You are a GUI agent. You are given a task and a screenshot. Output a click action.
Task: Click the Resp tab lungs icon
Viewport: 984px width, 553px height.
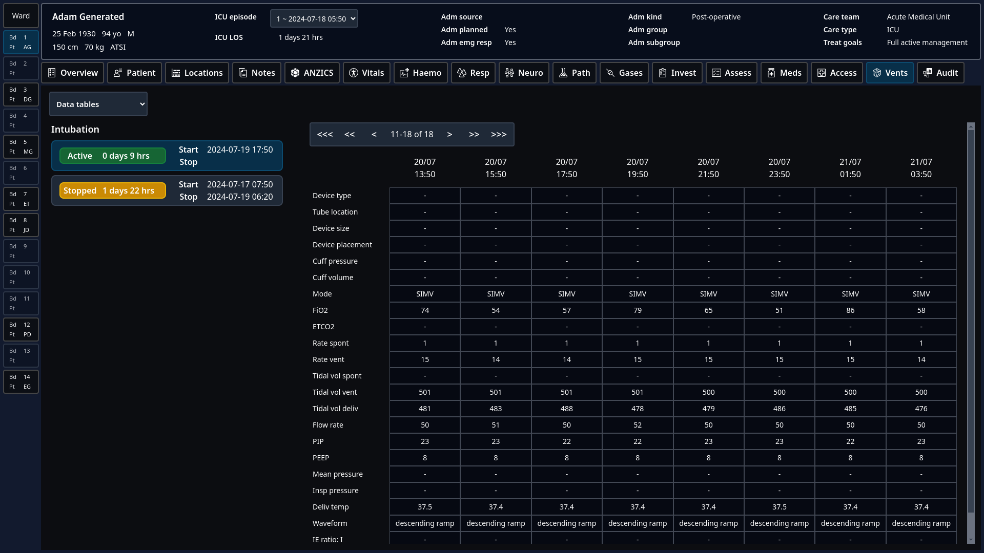(x=462, y=73)
